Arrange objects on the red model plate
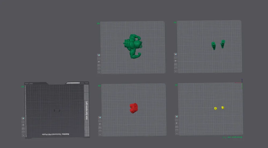Screen dimensions: 268x148 coord(100,128)
